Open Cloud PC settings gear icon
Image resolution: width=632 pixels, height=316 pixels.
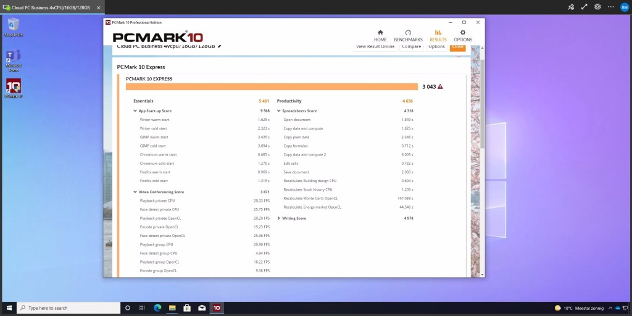(597, 7)
